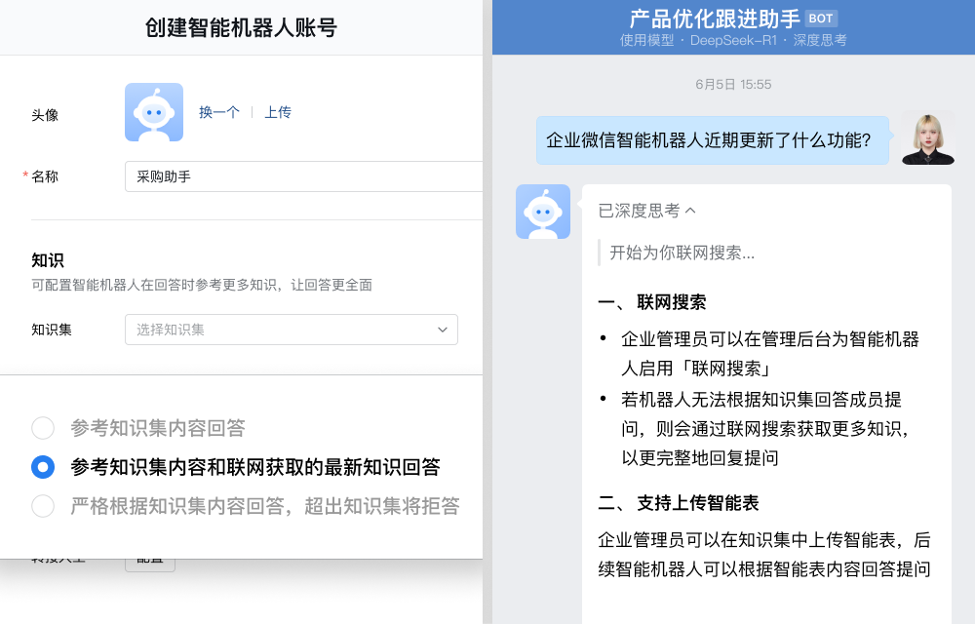975x624 pixels.
Task: Click the 使用模型 · DeepSeek-R1 · 深度思考 subtitle
Action: [733, 40]
